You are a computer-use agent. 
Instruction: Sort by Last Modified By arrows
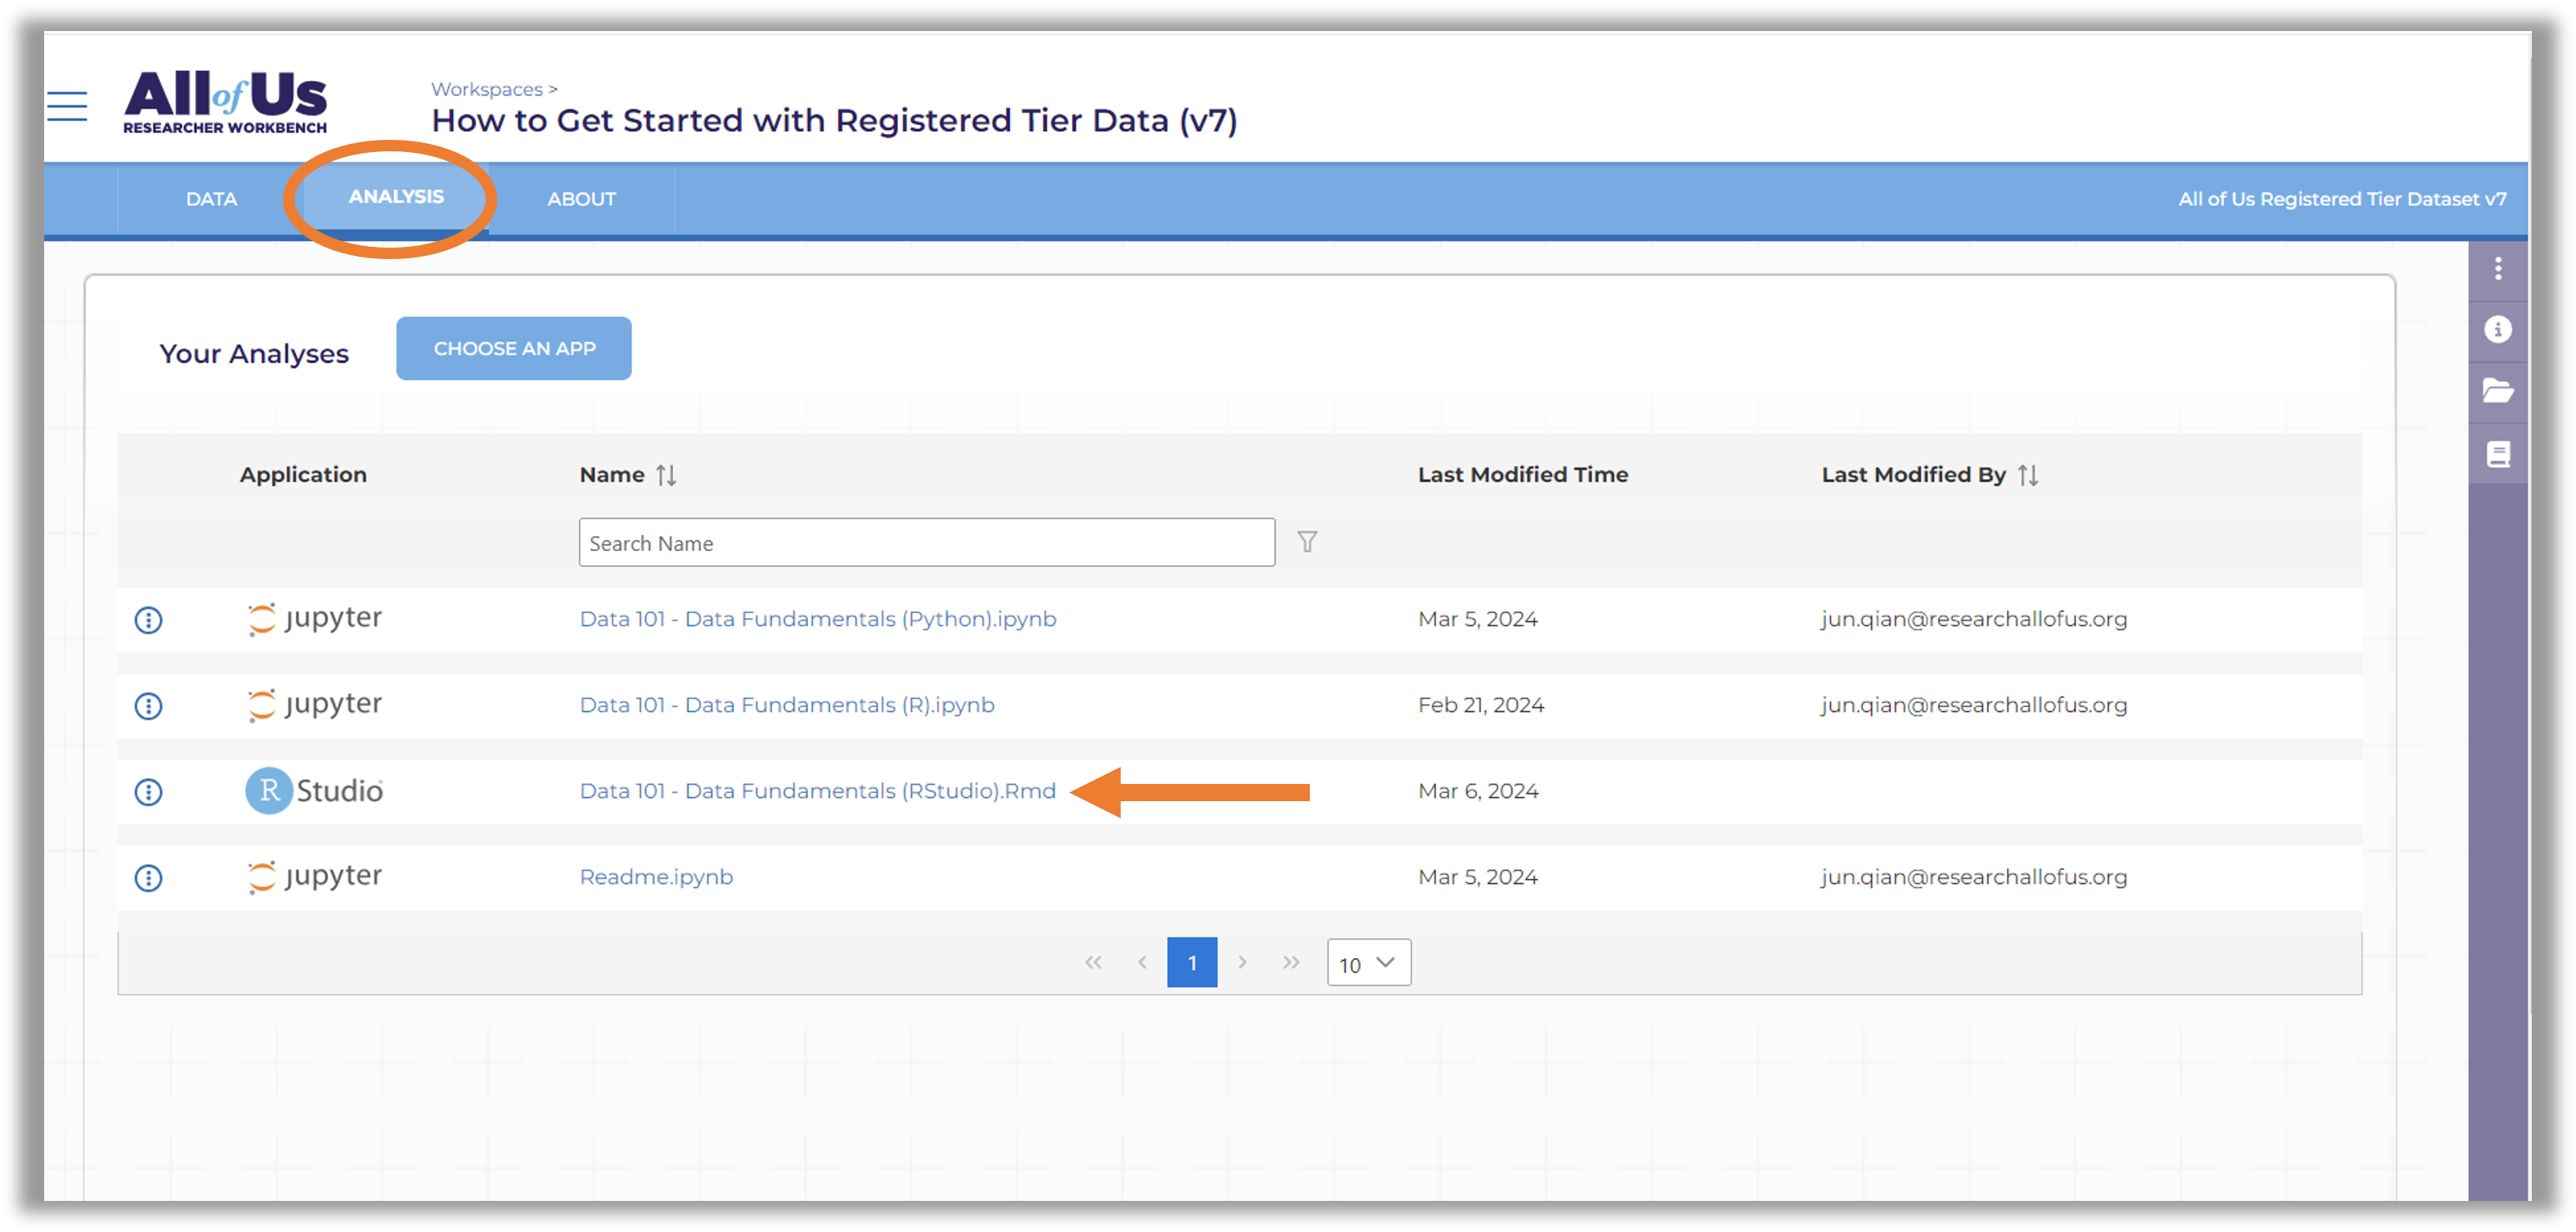tap(2028, 475)
